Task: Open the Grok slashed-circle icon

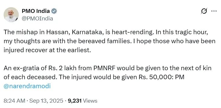Action: [204, 11]
